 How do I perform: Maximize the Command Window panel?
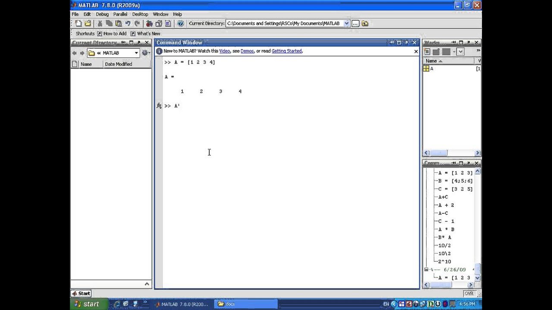(399, 43)
